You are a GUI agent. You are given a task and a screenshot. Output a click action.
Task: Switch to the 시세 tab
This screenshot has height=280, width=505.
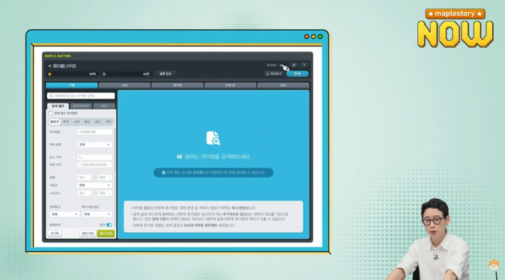point(125,85)
